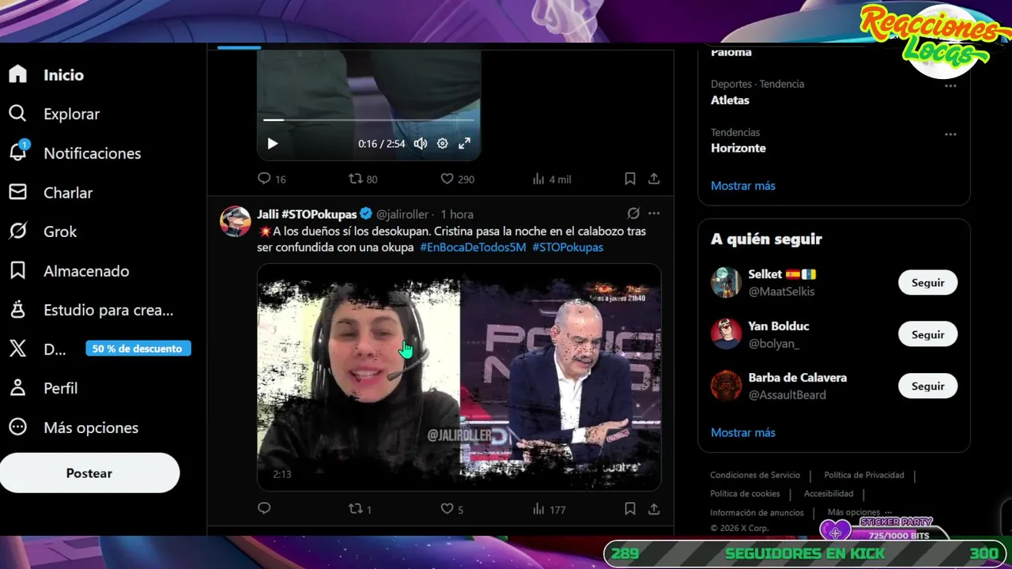The width and height of the screenshot is (1012, 569).
Task: Open the Atletas trend
Action: (x=730, y=100)
